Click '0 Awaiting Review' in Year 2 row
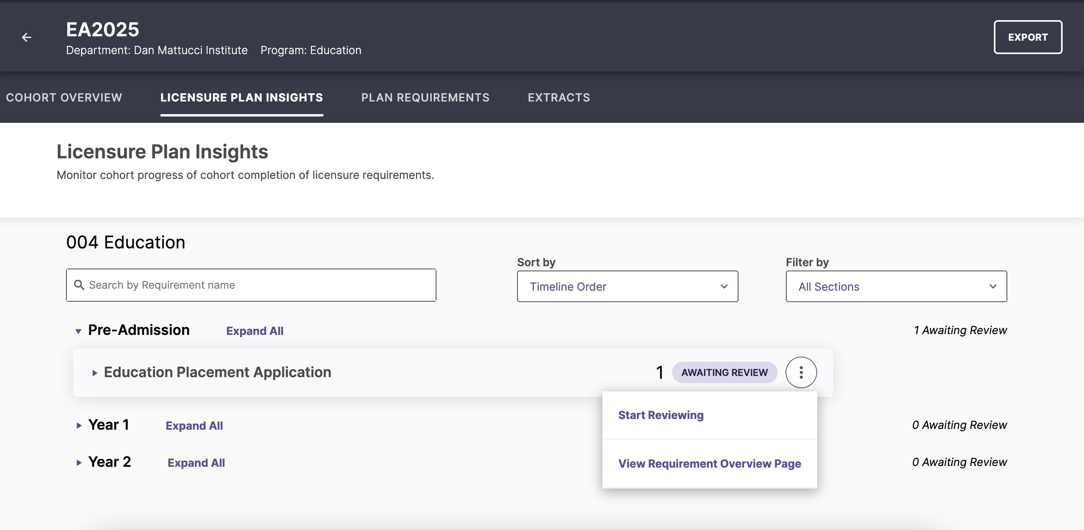The image size is (1084, 530). tap(959, 462)
